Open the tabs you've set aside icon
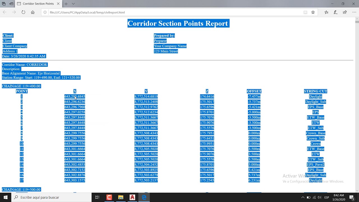Viewport: 359px width, 202px height. click(x=4, y=4)
